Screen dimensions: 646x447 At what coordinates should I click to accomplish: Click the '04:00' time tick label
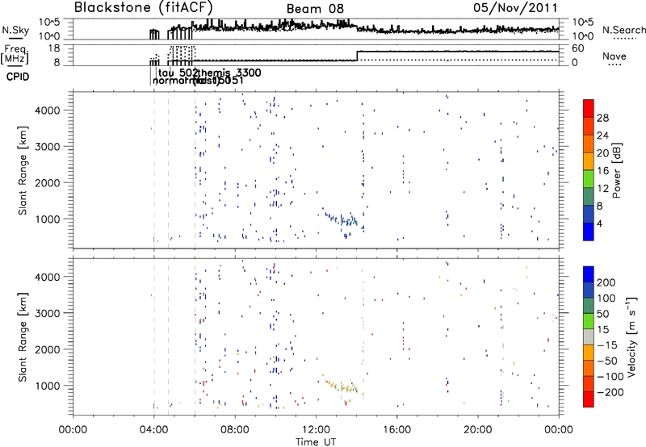pos(153,430)
